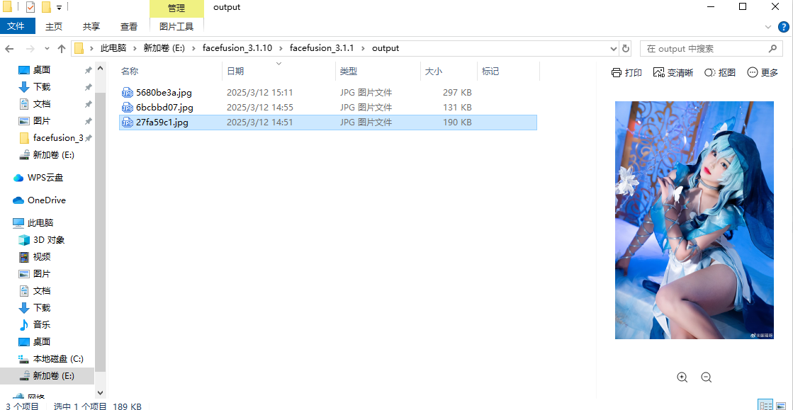Click the preview pane image thumbnail
The width and height of the screenshot is (793, 410).
point(694,220)
